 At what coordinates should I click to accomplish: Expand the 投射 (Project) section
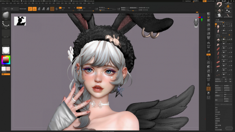coord(217,123)
